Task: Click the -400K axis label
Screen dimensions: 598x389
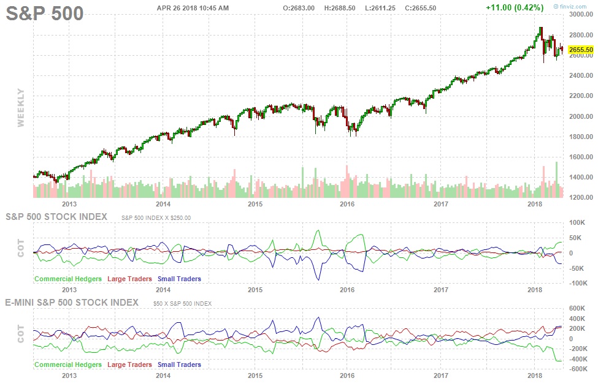Action: 578,359
